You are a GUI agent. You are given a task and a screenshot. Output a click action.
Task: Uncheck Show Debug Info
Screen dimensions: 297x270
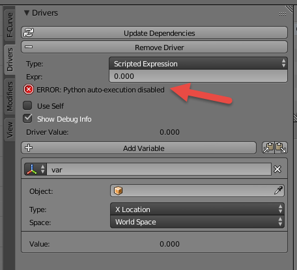click(x=27, y=118)
